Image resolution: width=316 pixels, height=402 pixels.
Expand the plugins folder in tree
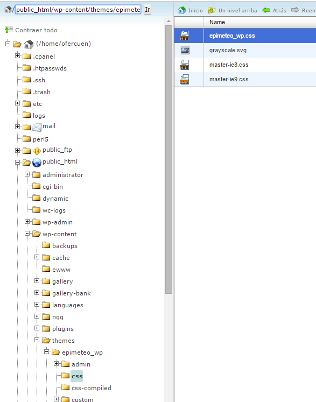tap(37, 328)
